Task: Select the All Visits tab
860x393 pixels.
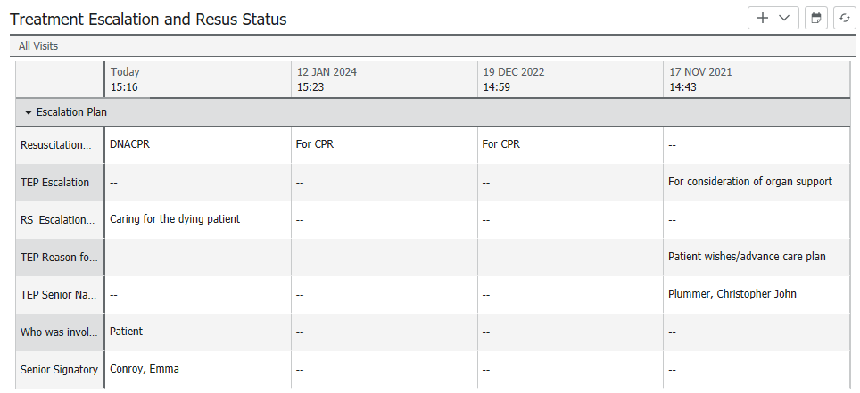Action: (38, 46)
